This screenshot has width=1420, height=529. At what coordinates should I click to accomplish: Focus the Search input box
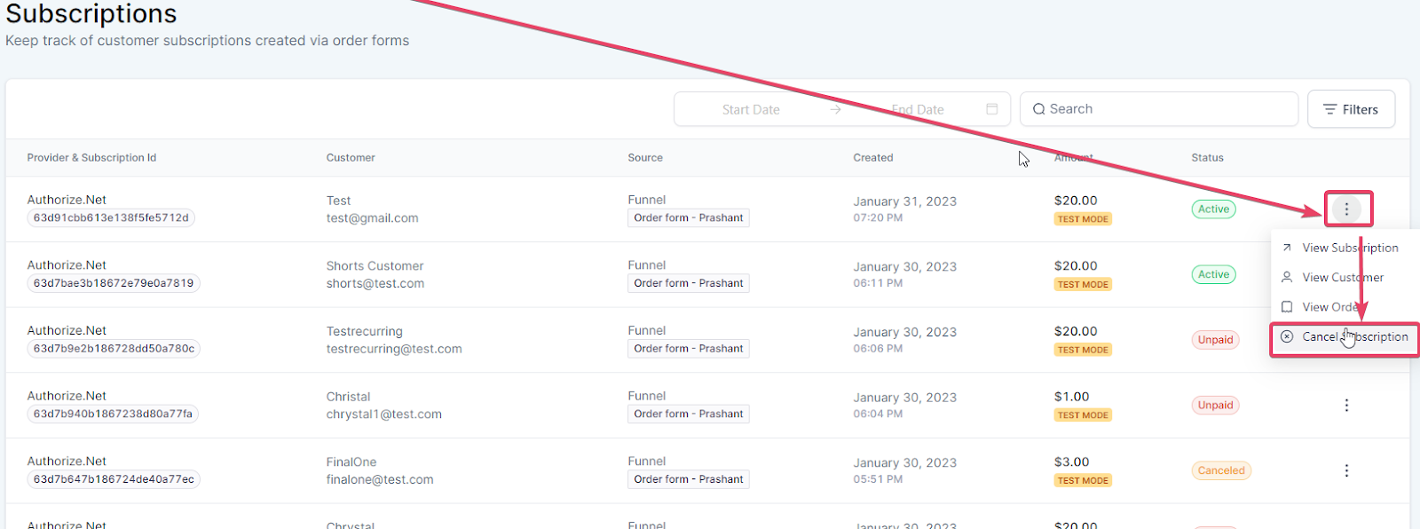(1163, 109)
